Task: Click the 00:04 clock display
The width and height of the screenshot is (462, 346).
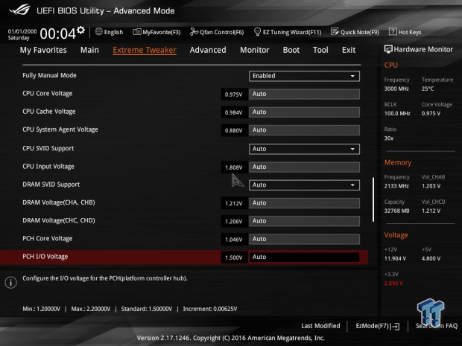Action: pyautogui.click(x=58, y=33)
